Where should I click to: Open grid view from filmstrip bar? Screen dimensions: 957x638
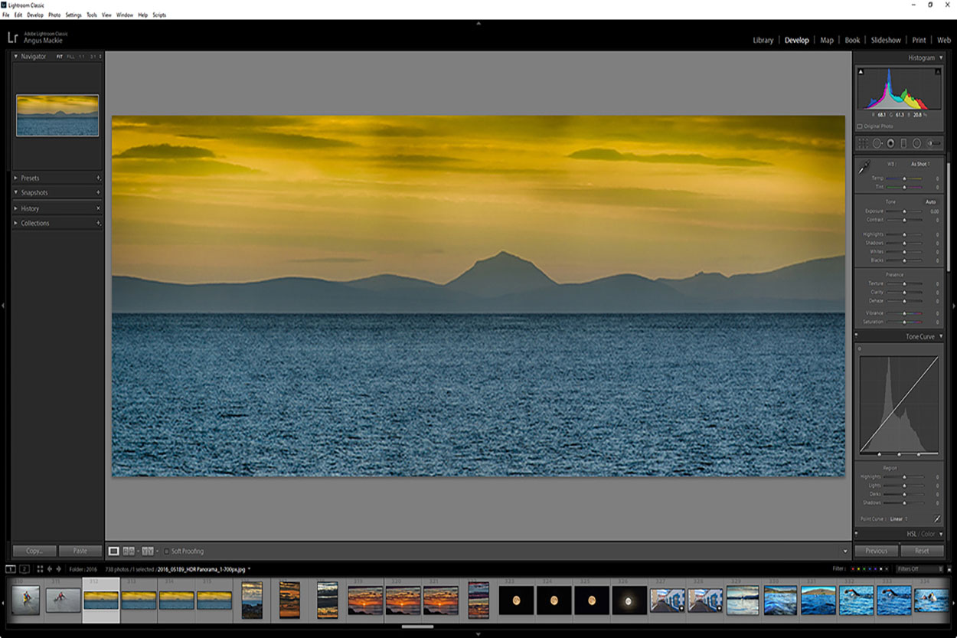point(40,569)
